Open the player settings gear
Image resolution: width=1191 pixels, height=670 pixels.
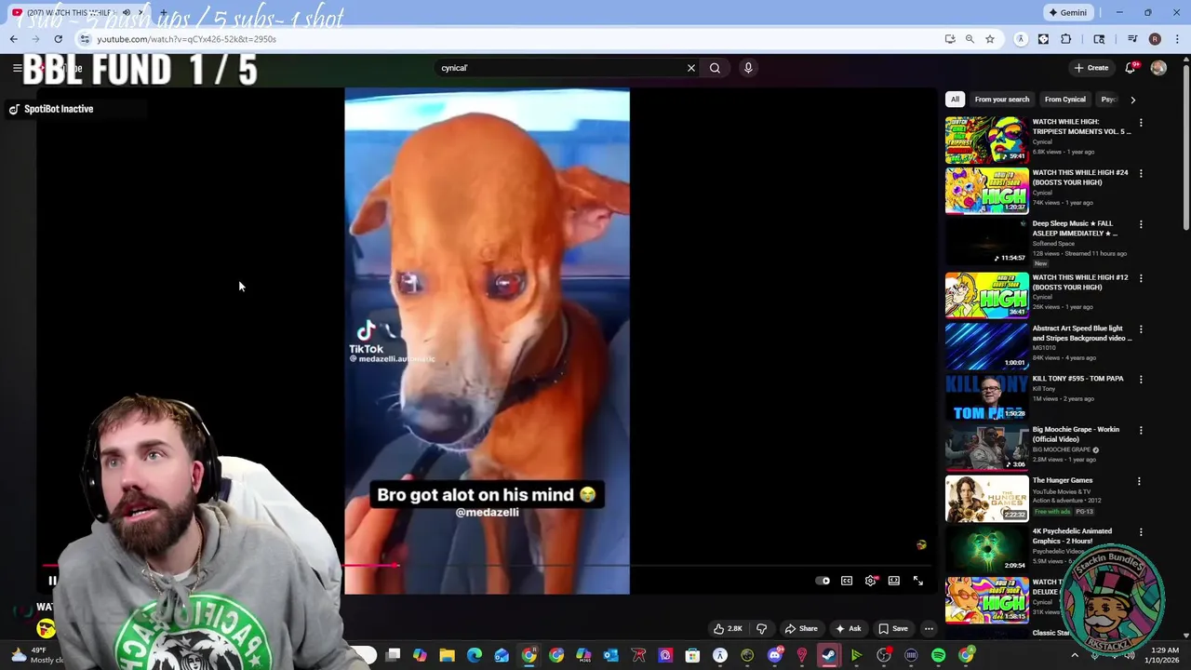coord(871,581)
